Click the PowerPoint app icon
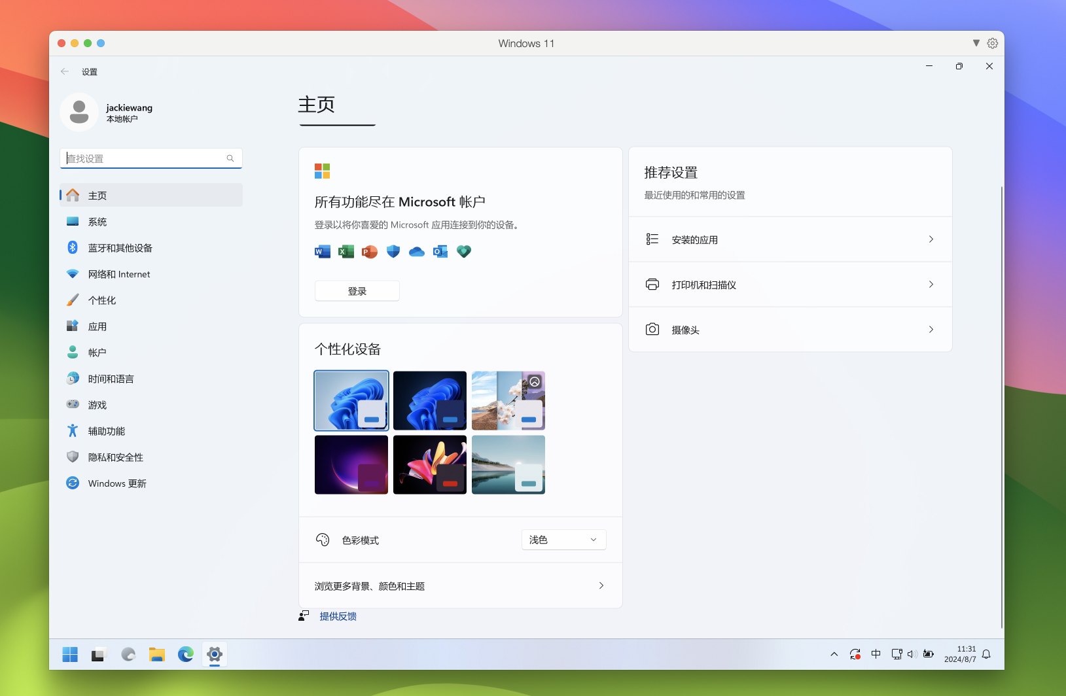Viewport: 1066px width, 696px height. (x=370, y=252)
